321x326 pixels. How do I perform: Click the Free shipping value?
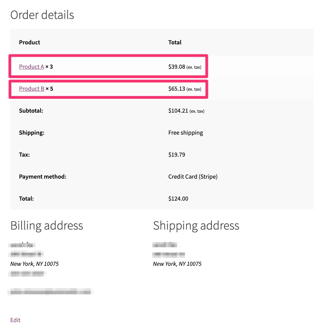point(186,133)
